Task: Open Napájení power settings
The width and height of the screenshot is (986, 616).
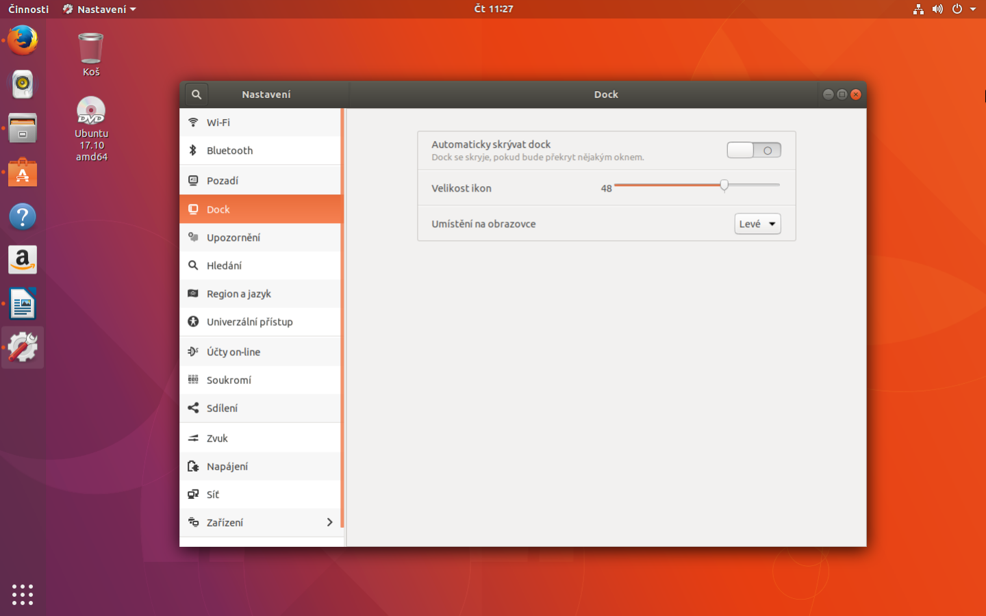Action: pos(227,466)
